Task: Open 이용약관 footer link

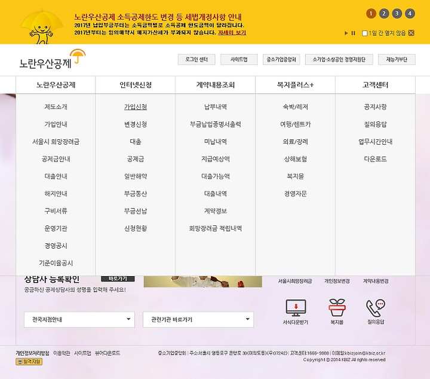Action: (62, 353)
